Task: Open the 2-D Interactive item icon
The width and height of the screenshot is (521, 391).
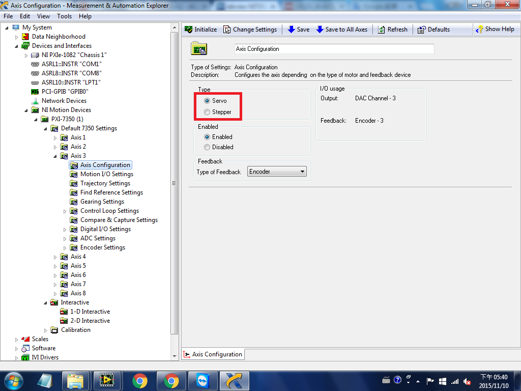Action: pyautogui.click(x=64, y=321)
